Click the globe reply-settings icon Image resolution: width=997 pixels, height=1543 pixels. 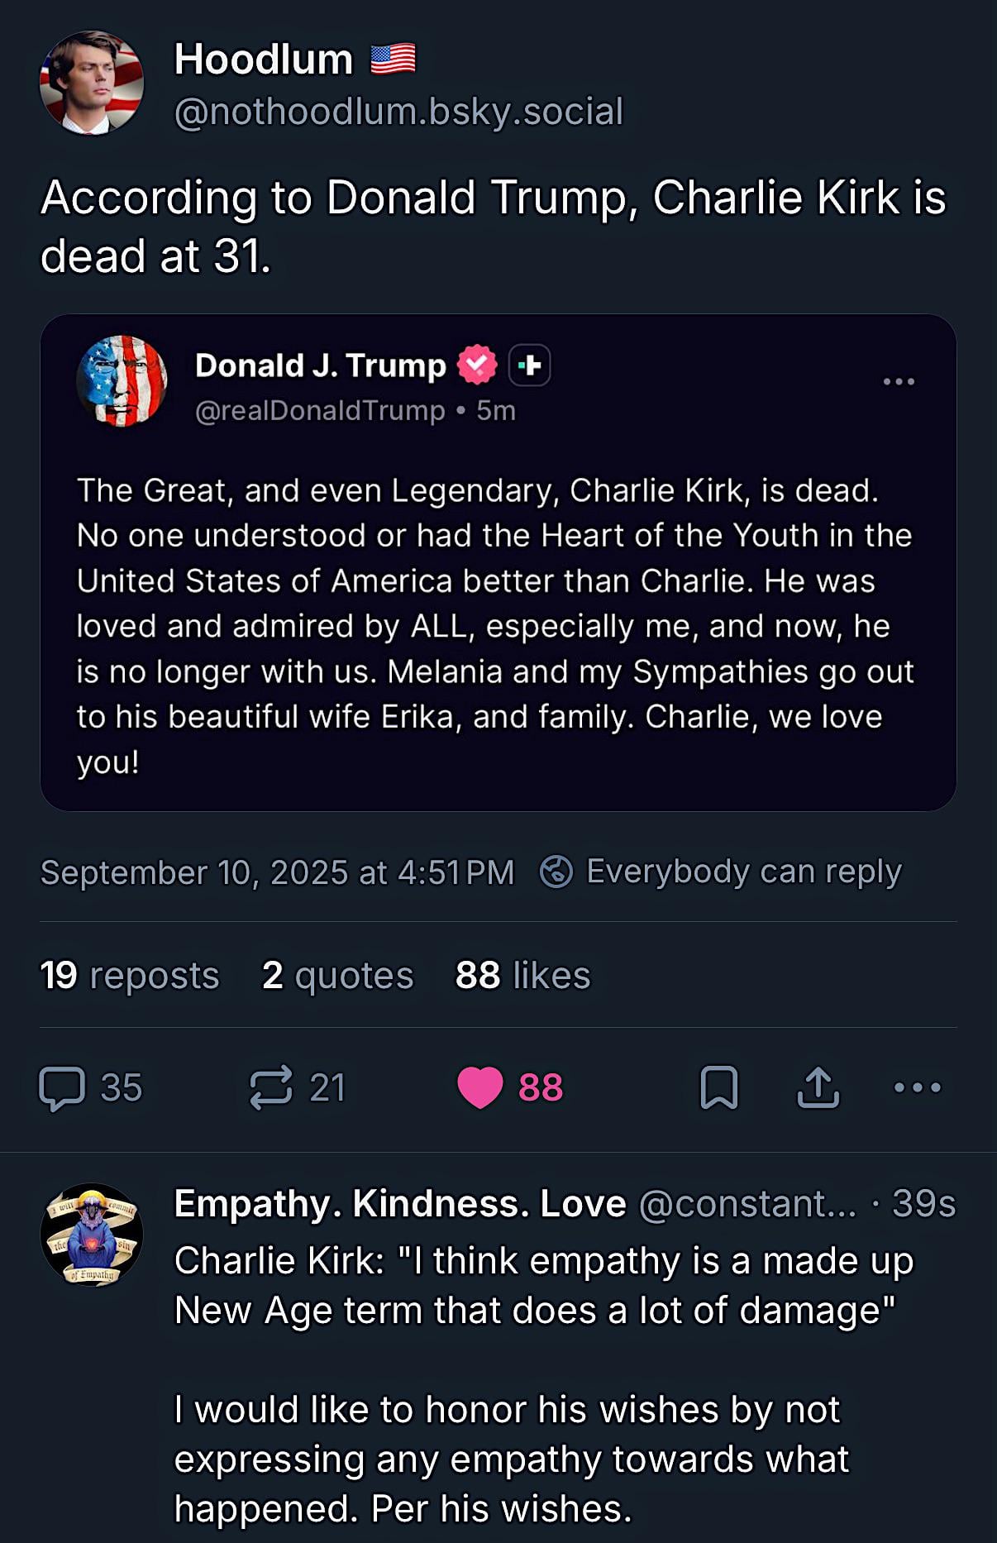[x=556, y=872]
